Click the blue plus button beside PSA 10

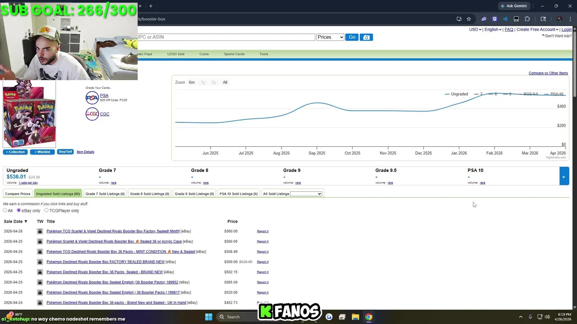(x=563, y=176)
